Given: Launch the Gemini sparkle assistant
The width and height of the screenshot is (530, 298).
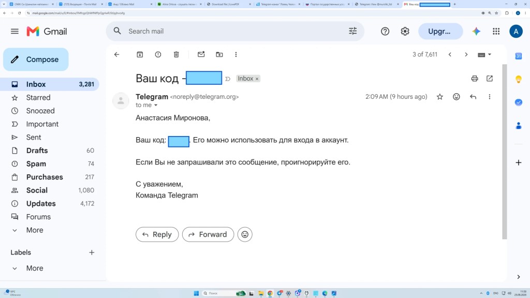Looking at the screenshot, I should click(x=476, y=32).
